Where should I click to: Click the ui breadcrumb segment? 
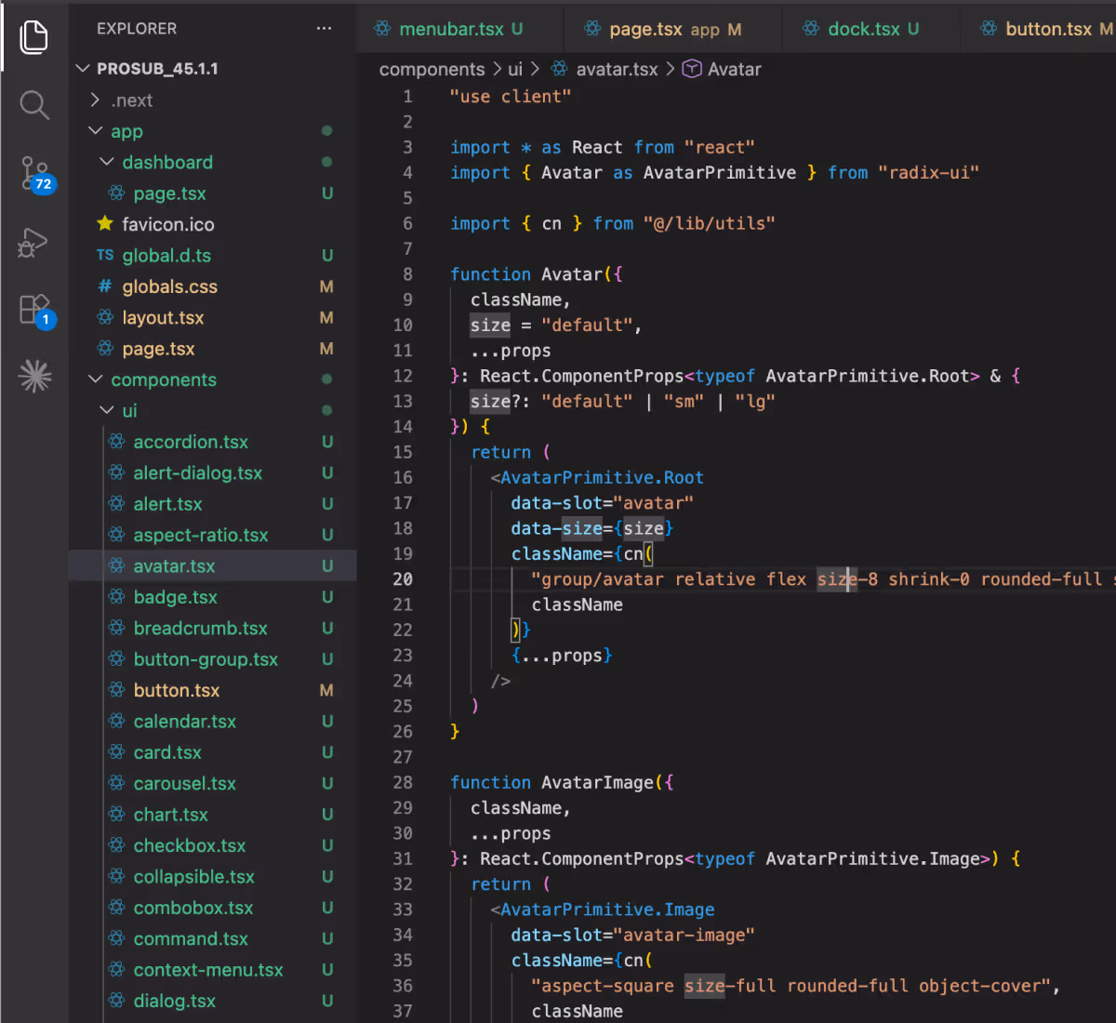pos(515,70)
